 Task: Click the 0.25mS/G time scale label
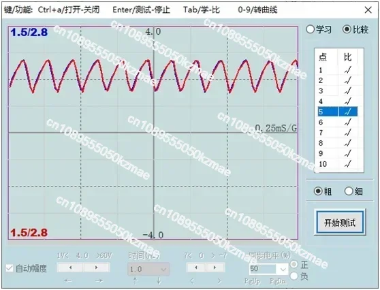pyautogui.click(x=276, y=128)
